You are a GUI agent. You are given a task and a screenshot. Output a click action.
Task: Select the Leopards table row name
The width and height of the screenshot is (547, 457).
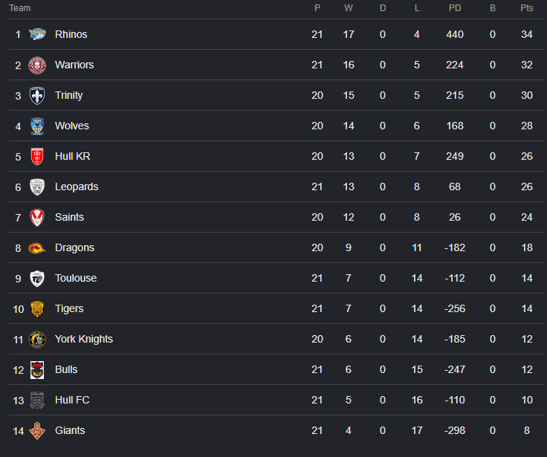[77, 187]
